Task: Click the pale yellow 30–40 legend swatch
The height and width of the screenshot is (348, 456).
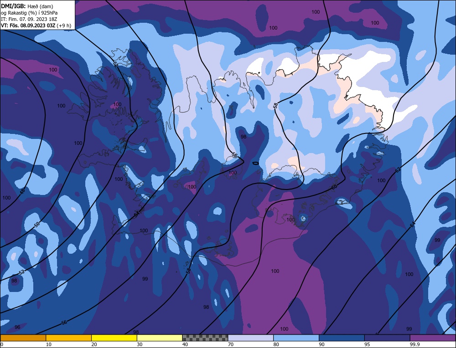Action: point(160,338)
